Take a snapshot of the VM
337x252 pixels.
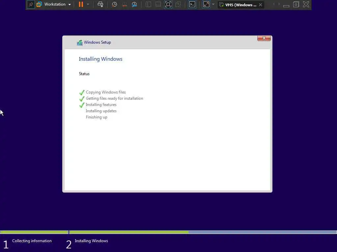(114, 5)
